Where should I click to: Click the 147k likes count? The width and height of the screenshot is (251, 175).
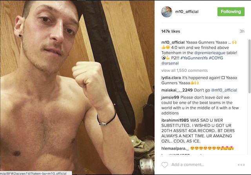pos(171,31)
